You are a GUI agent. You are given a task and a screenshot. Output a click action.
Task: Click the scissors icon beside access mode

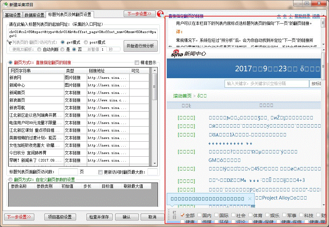coord(8,42)
